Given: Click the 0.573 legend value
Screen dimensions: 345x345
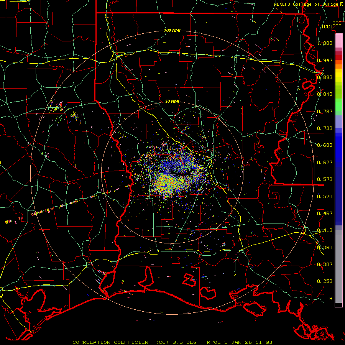Looking at the screenshot, I should [325, 179].
